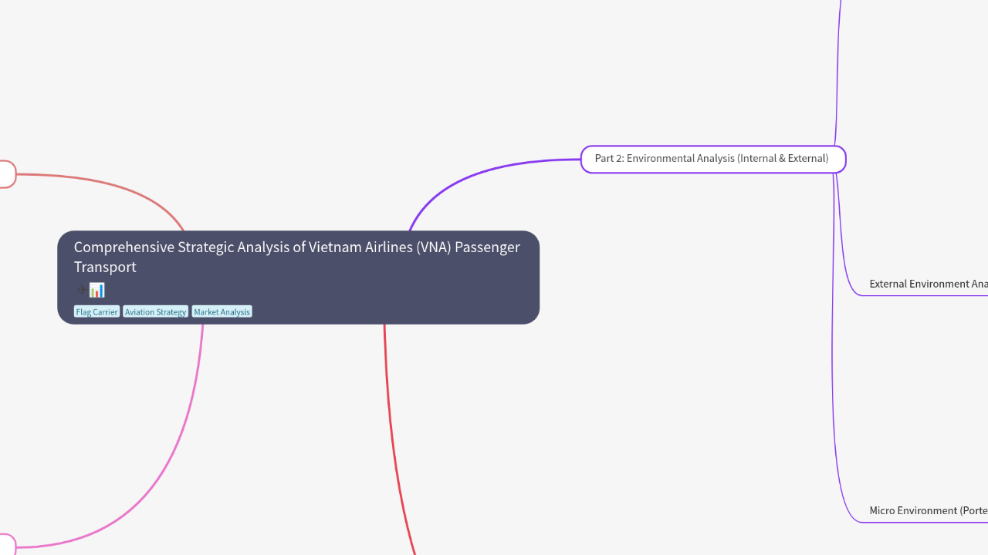Select the Aviation Strategy tag
This screenshot has height=555, width=988.
coord(155,312)
